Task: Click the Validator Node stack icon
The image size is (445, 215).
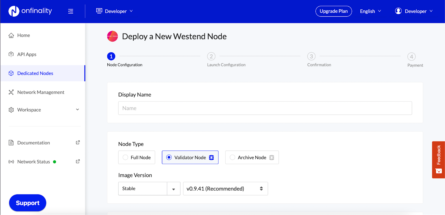Action: tap(211, 157)
